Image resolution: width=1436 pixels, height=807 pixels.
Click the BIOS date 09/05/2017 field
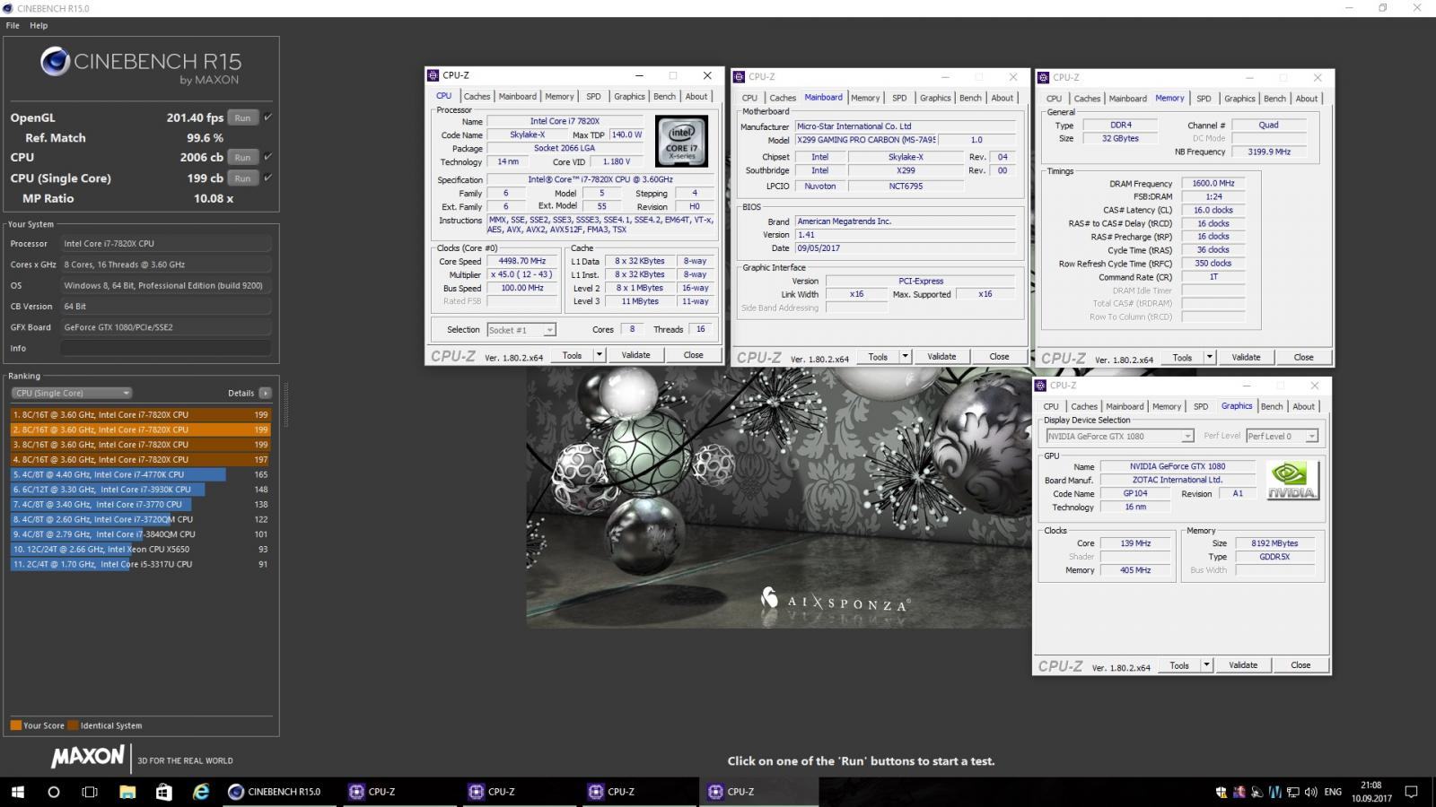pyautogui.click(x=906, y=248)
